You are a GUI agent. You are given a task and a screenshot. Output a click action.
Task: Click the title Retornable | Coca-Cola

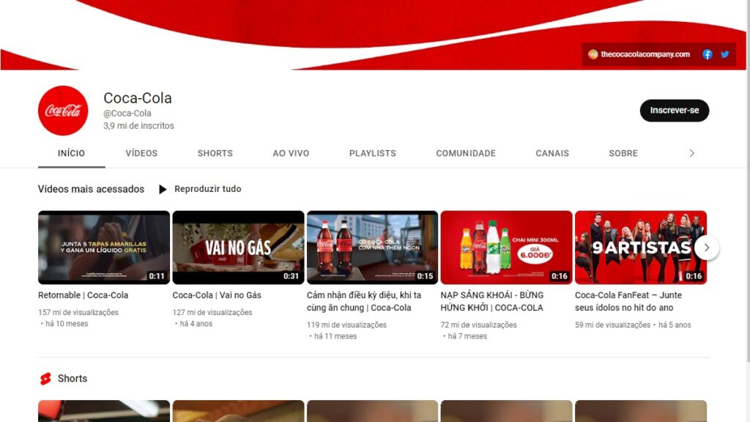(83, 295)
